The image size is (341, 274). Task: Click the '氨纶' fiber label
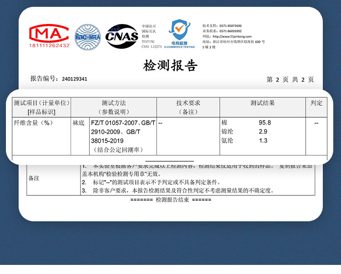[x=227, y=140]
